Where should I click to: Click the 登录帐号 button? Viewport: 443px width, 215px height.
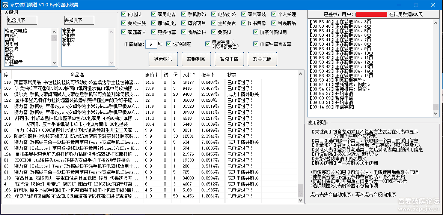coord(163,59)
